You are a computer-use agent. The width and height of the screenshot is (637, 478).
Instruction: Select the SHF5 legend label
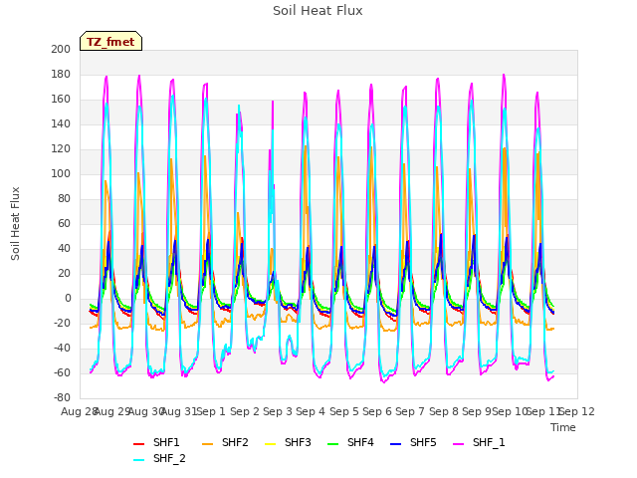tap(423, 442)
